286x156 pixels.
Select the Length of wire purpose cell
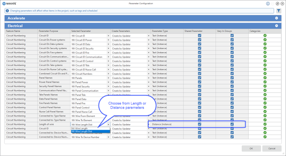(x=54, y=125)
